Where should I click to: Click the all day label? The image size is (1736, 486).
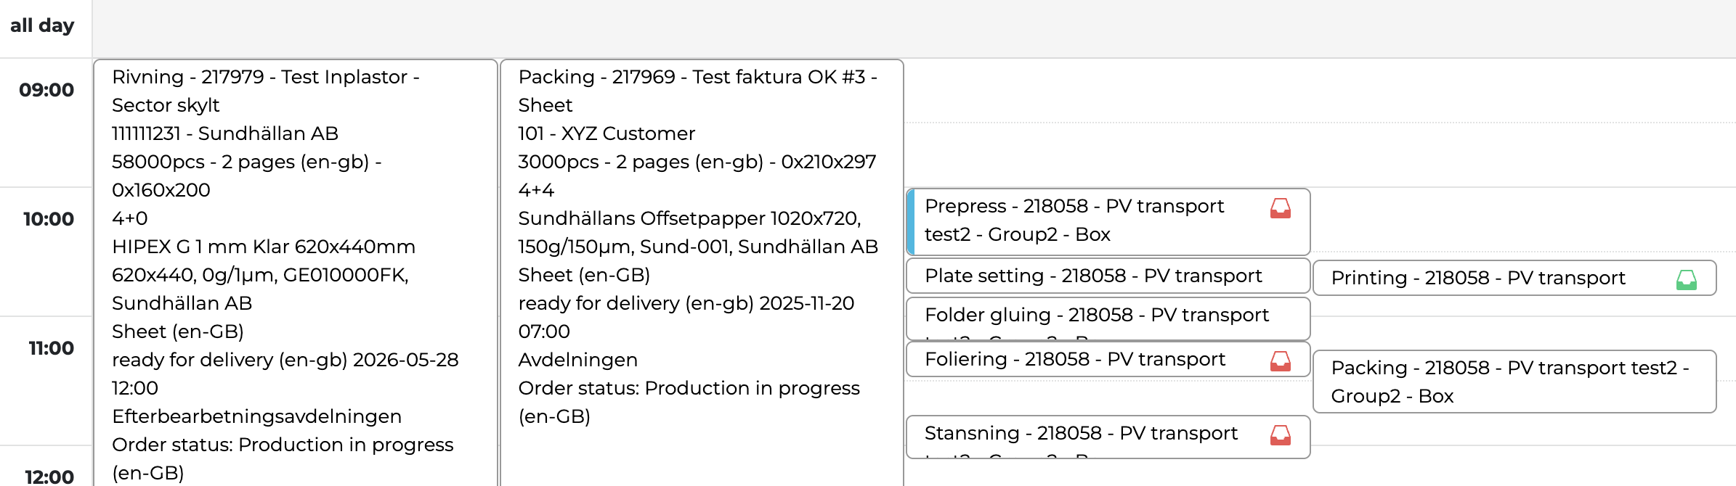click(x=42, y=26)
